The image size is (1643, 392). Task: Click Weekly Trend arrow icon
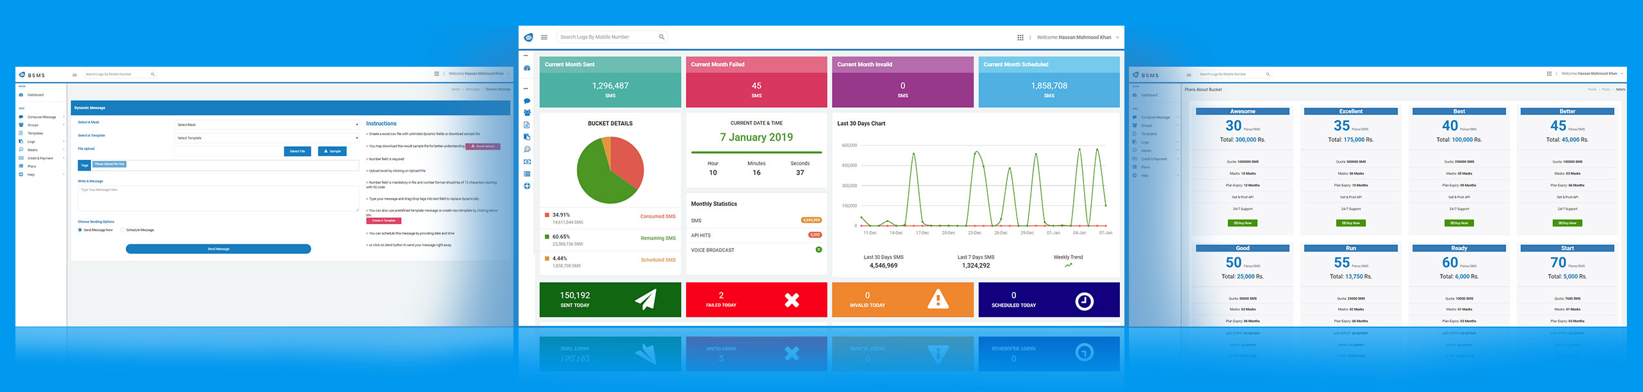(1069, 265)
